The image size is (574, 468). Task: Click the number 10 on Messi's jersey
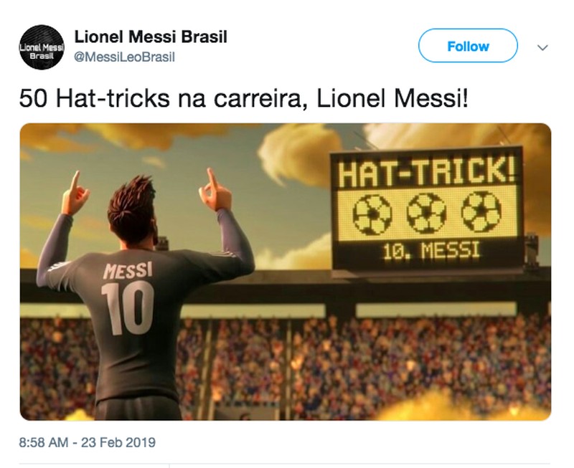127,307
